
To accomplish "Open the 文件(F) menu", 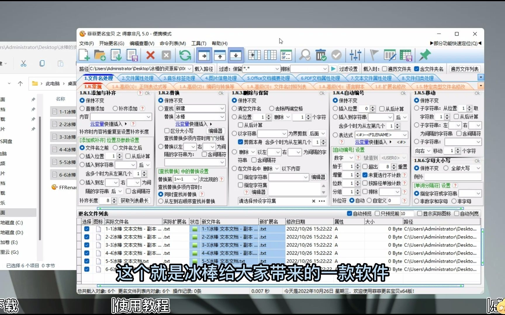I will click(x=87, y=43).
